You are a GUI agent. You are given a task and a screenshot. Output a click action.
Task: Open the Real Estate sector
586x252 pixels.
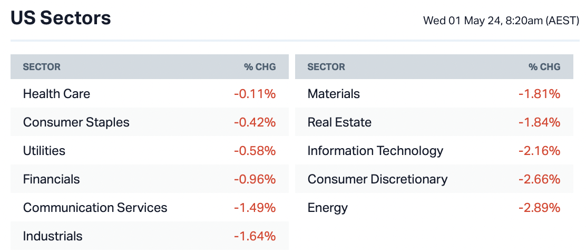click(339, 122)
